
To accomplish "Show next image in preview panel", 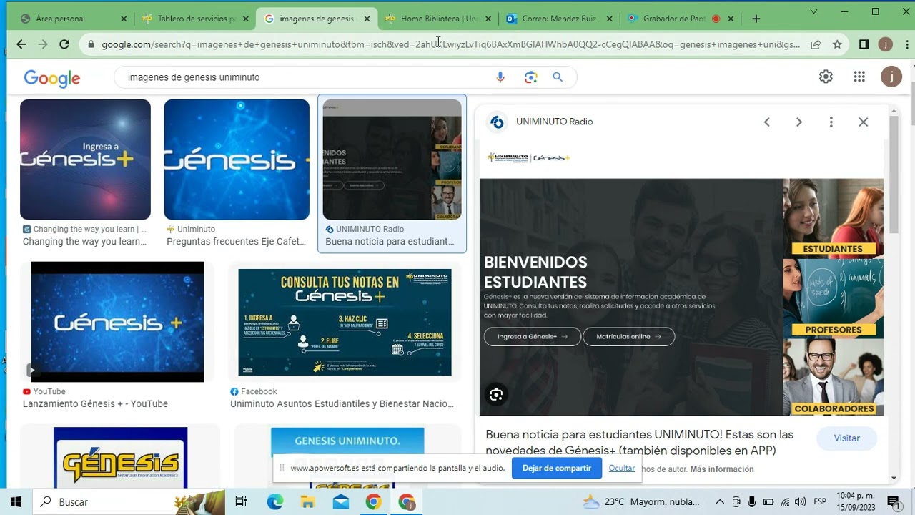I will [799, 122].
